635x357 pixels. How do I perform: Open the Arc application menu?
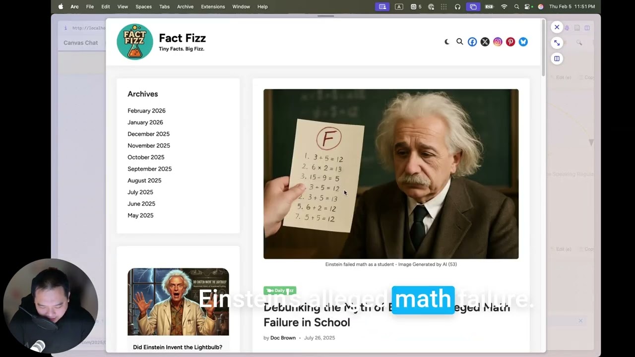[74, 6]
